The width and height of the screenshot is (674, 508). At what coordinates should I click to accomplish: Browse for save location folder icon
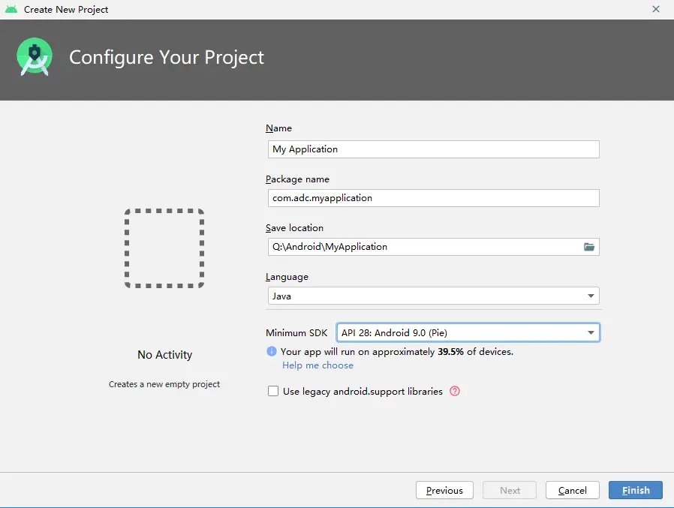[x=589, y=247]
